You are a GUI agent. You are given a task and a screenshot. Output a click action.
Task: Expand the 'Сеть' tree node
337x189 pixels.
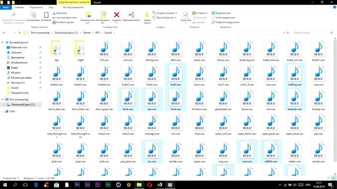[3, 111]
